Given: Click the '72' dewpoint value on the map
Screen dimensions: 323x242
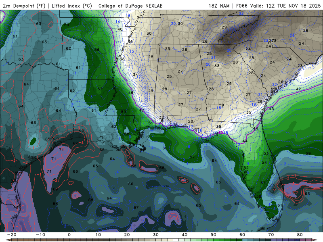Looking at the screenshot, I should tap(16, 207).
